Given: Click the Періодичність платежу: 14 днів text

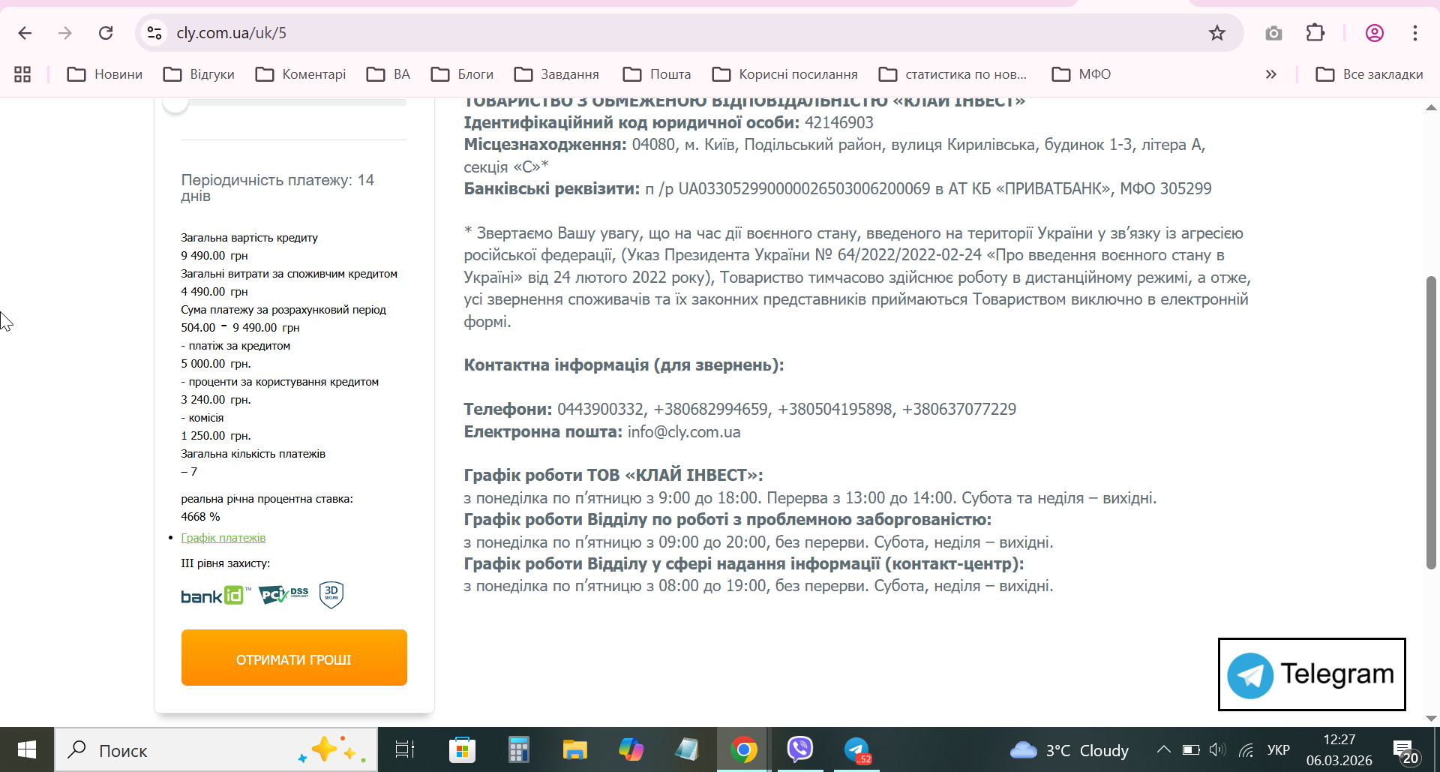Looking at the screenshot, I should [277, 188].
